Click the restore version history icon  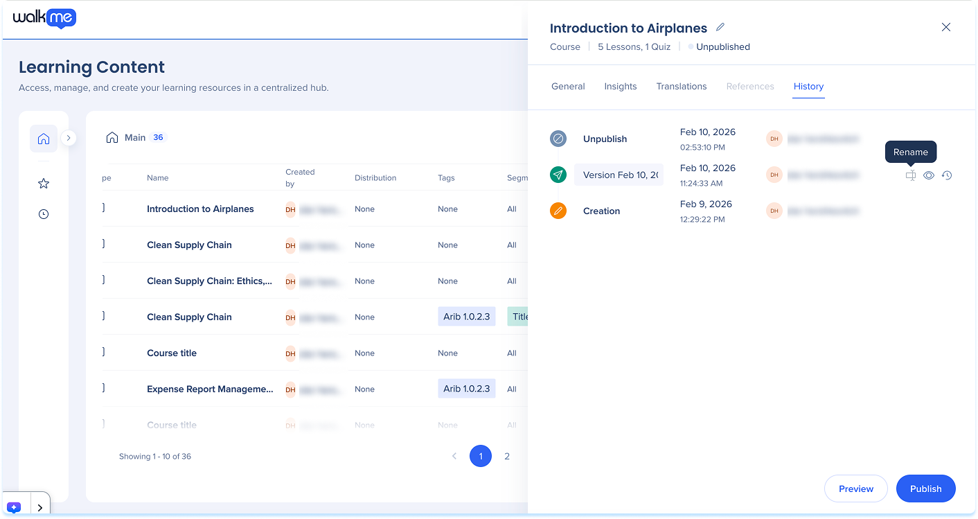tap(947, 176)
